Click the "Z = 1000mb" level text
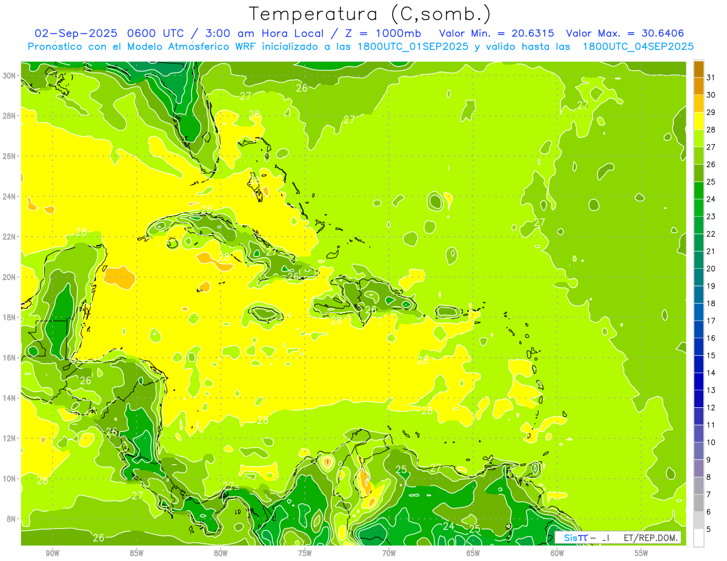Viewport: 727px width, 561px height. [x=383, y=33]
